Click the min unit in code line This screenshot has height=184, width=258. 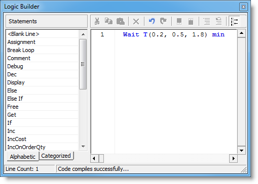(x=218, y=34)
